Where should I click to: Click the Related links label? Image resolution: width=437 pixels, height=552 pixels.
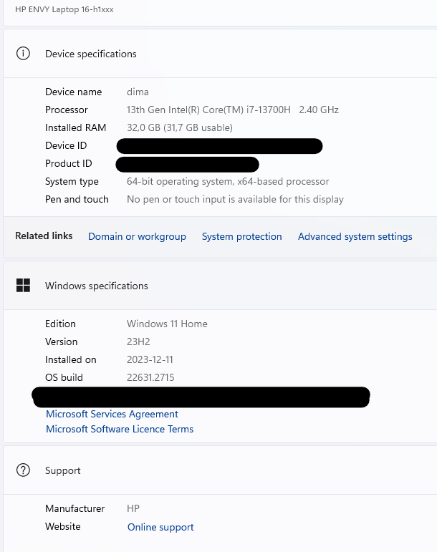[44, 236]
